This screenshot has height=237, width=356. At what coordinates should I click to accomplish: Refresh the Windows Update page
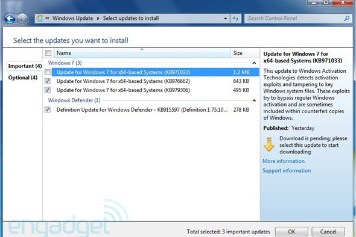click(x=236, y=19)
